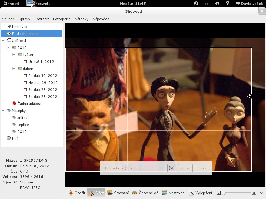266x199 pixels.
Task: Open the Nastavení adjust tool
Action: pyautogui.click(x=173, y=193)
